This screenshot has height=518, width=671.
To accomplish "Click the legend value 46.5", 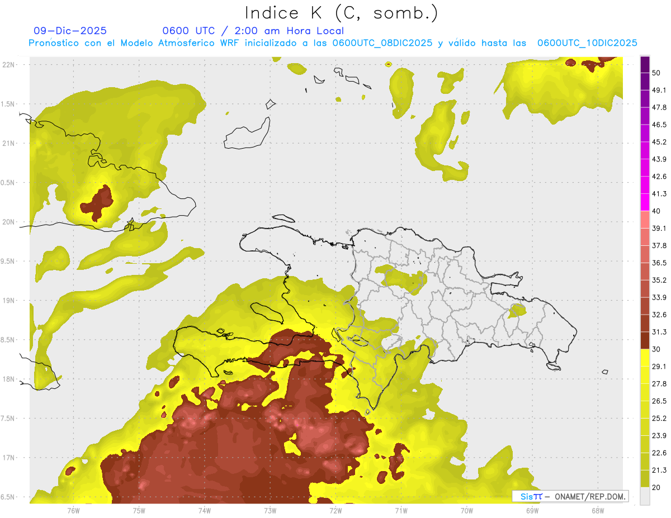I will 659,125.
